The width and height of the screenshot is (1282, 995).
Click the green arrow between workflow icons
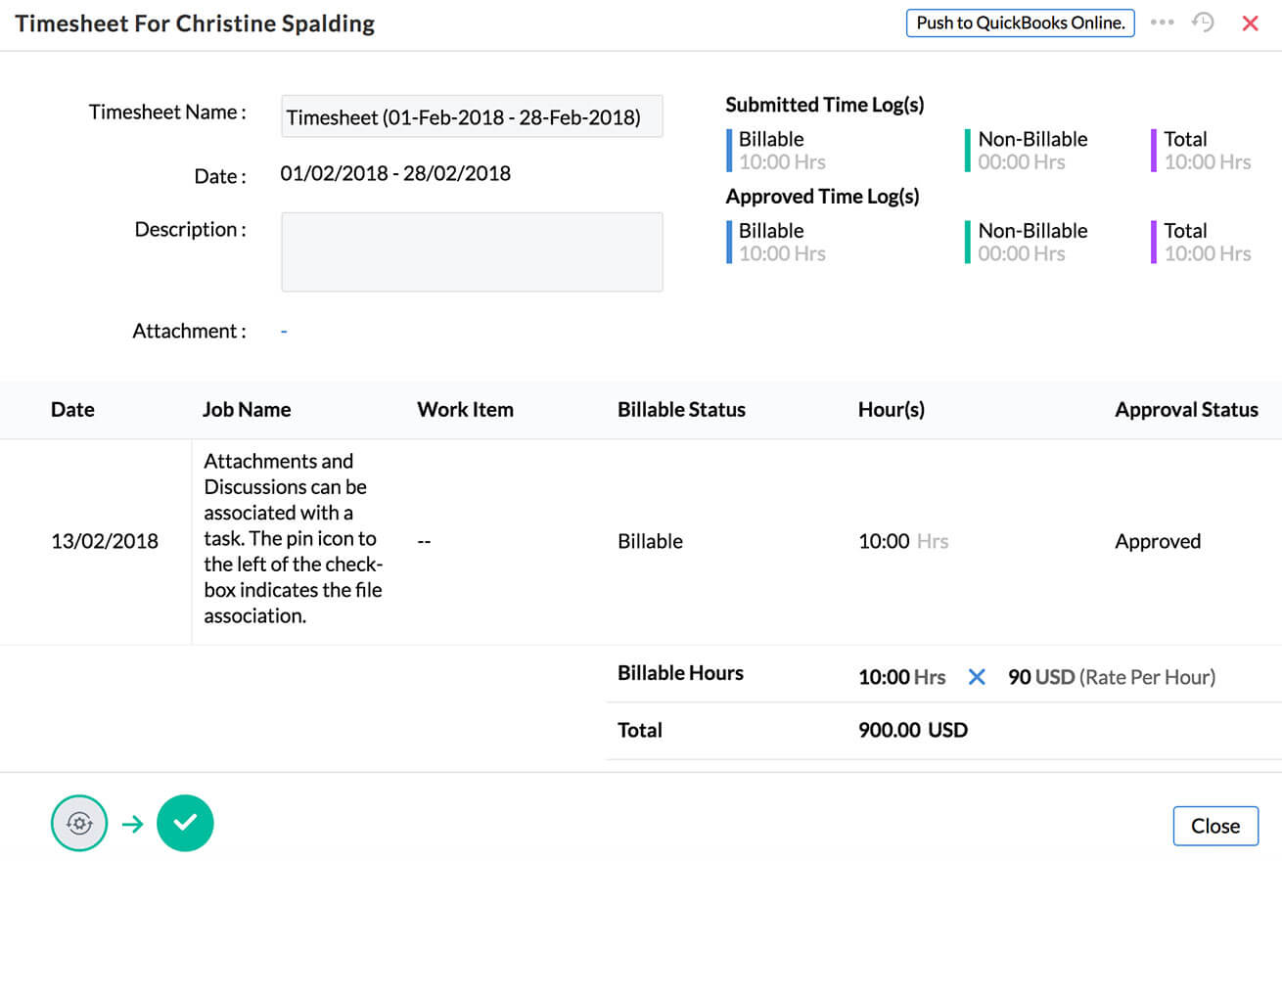132,825
